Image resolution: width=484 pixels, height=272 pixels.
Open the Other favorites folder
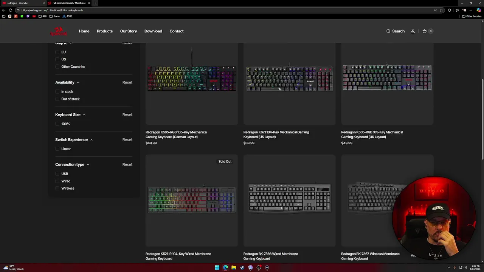point(472,16)
